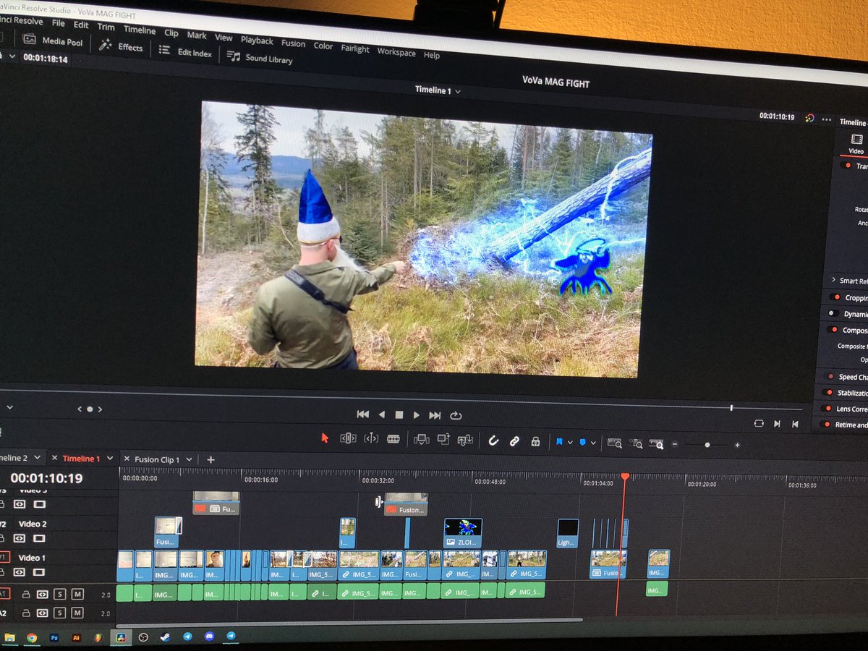
Task: Disable the Dynamic Zoom toggle in Inspector
Action: tap(833, 313)
